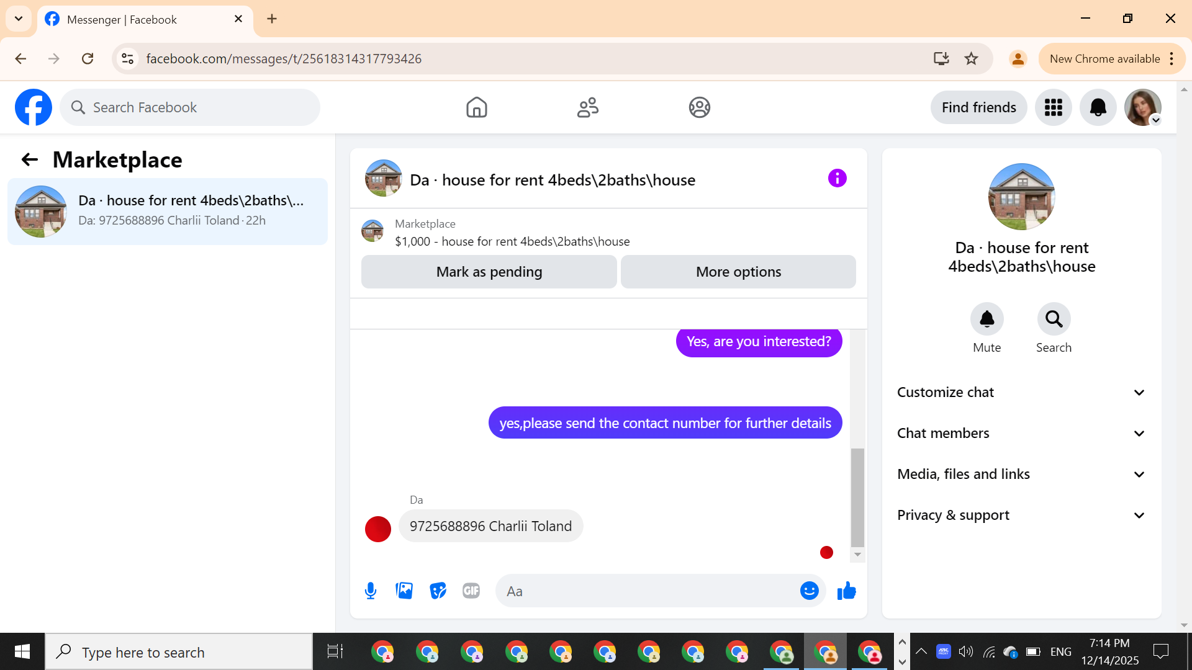The height and width of the screenshot is (670, 1192).
Task: Expand Privacy & support section
Action: click(x=1021, y=515)
